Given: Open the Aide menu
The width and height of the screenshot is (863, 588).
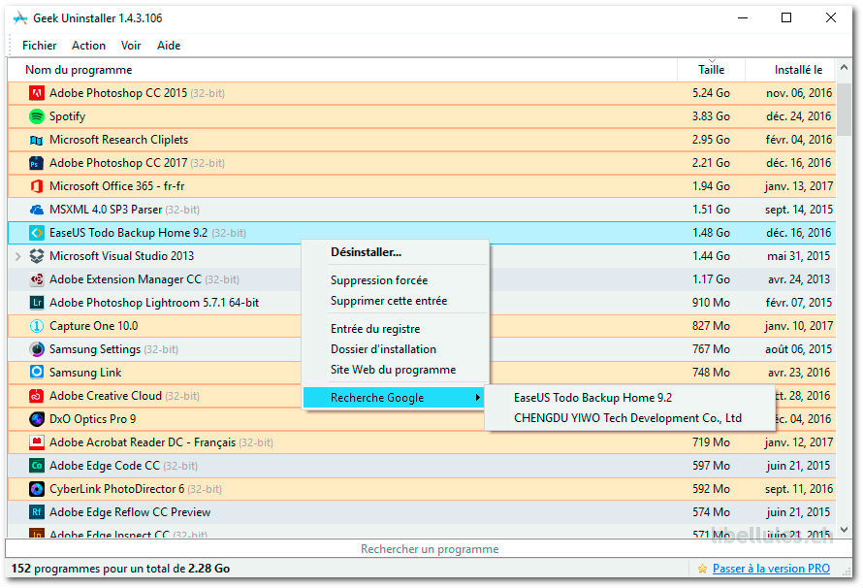Looking at the screenshot, I should [169, 46].
